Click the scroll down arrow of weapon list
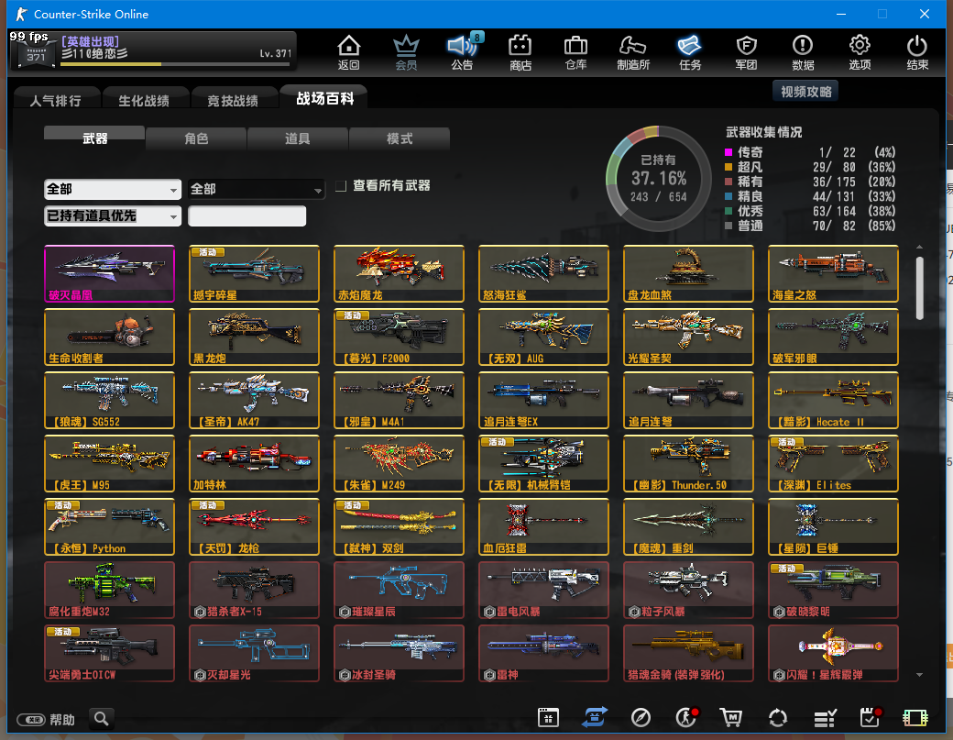 click(x=920, y=674)
